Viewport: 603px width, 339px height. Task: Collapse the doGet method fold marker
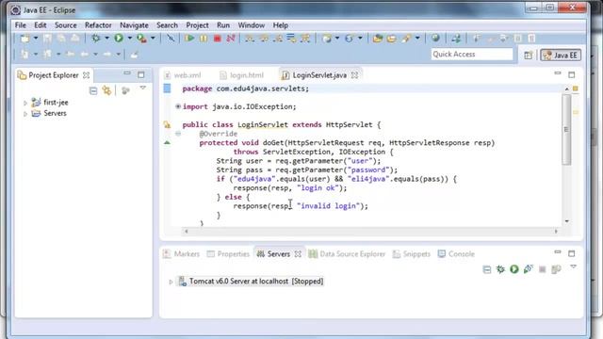pos(178,134)
